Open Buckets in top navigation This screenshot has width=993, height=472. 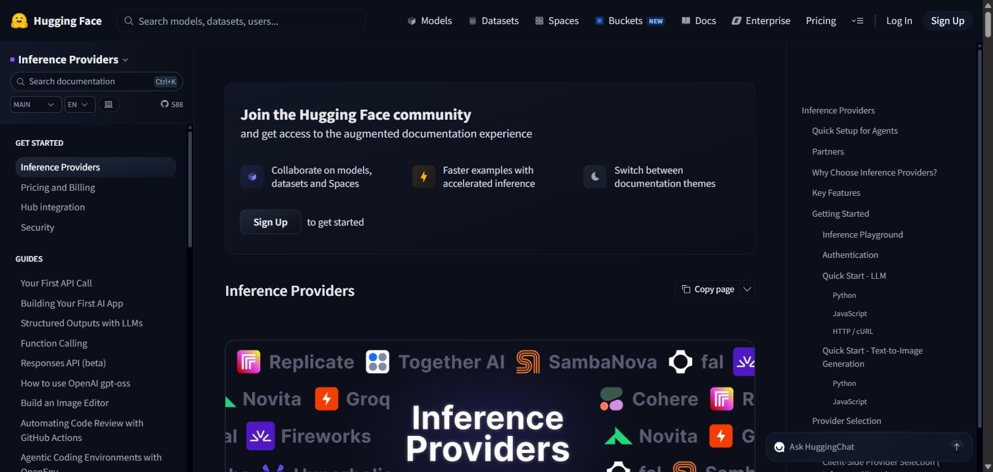click(629, 21)
